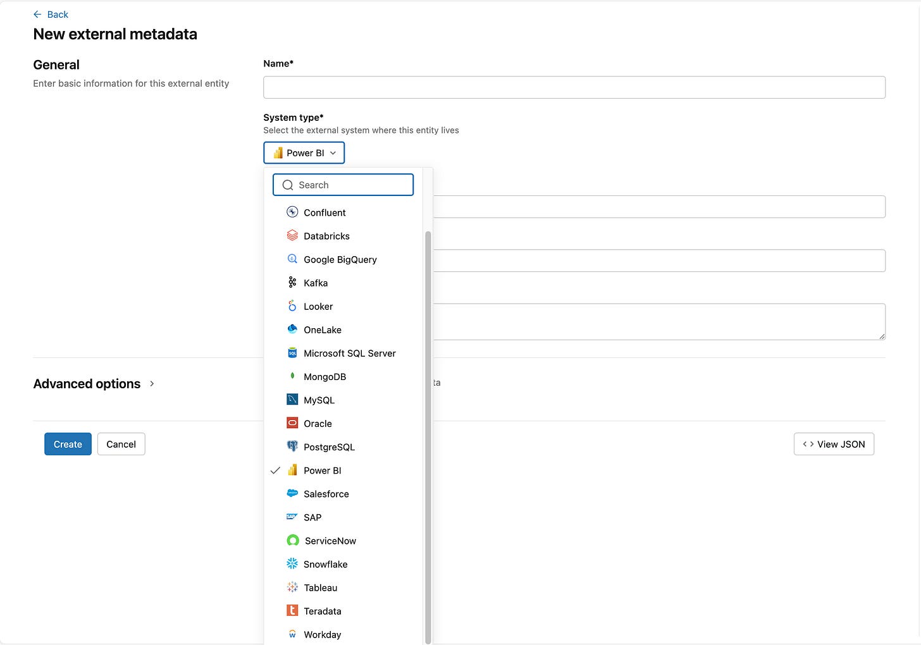
Task: Click the PostgreSQL elephant icon
Action: [292, 446]
